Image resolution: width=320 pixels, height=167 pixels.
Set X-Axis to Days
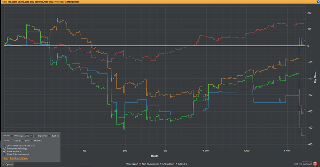coord(23,141)
